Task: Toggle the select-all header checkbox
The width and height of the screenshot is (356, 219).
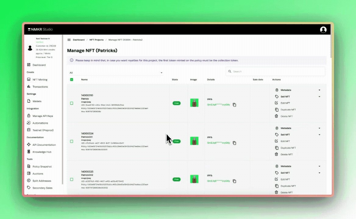Action: pos(72,79)
